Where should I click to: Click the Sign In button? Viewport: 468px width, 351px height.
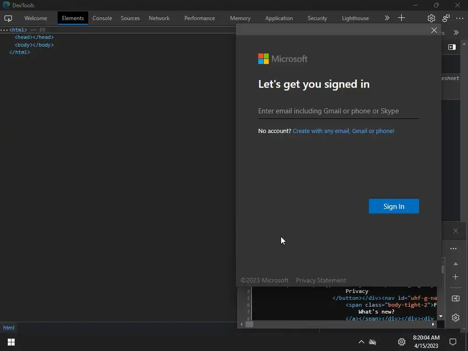tap(394, 206)
